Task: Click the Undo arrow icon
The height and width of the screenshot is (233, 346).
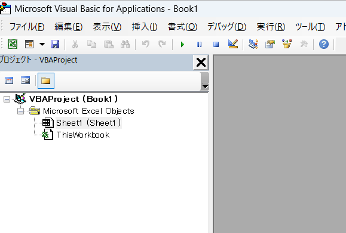Action: pos(145,44)
